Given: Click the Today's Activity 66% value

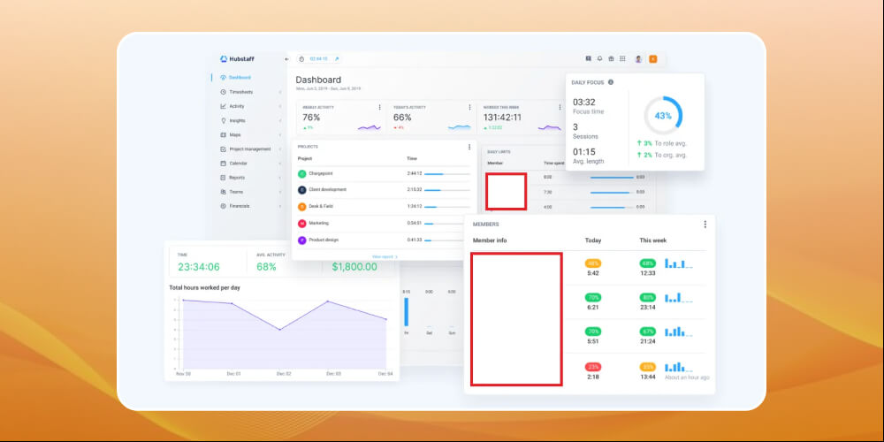Looking at the screenshot, I should [402, 118].
